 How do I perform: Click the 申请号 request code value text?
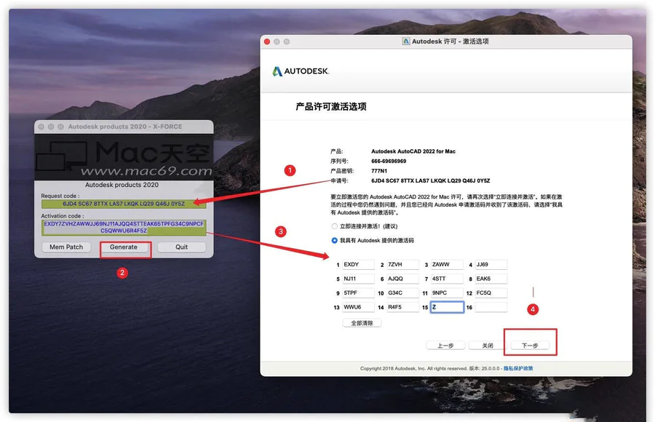[430, 181]
